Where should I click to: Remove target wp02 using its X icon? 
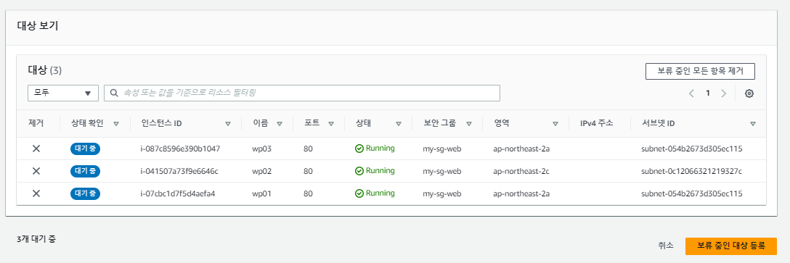(36, 171)
